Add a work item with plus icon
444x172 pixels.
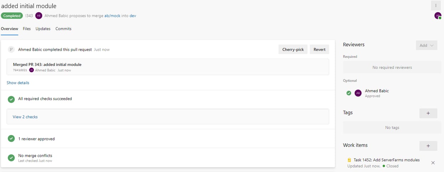(x=428, y=146)
